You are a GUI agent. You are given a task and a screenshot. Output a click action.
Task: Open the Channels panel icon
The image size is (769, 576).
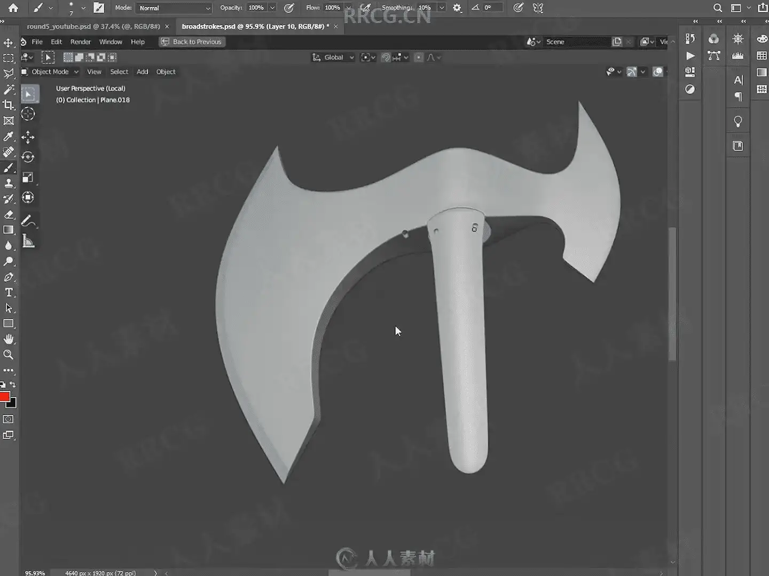pos(713,38)
